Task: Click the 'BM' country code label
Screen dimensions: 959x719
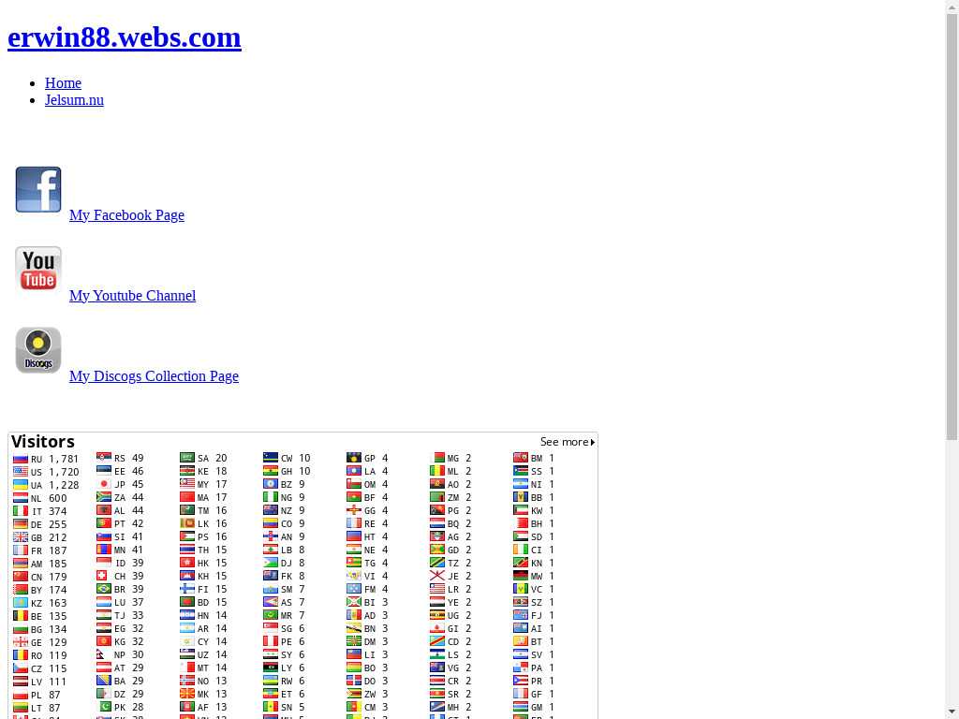Action: point(536,459)
